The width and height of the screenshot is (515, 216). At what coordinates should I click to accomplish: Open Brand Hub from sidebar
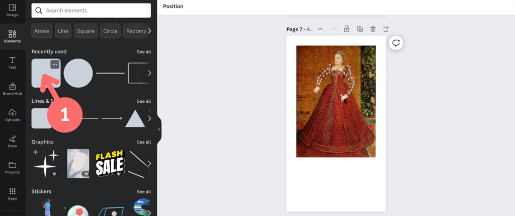pyautogui.click(x=12, y=89)
